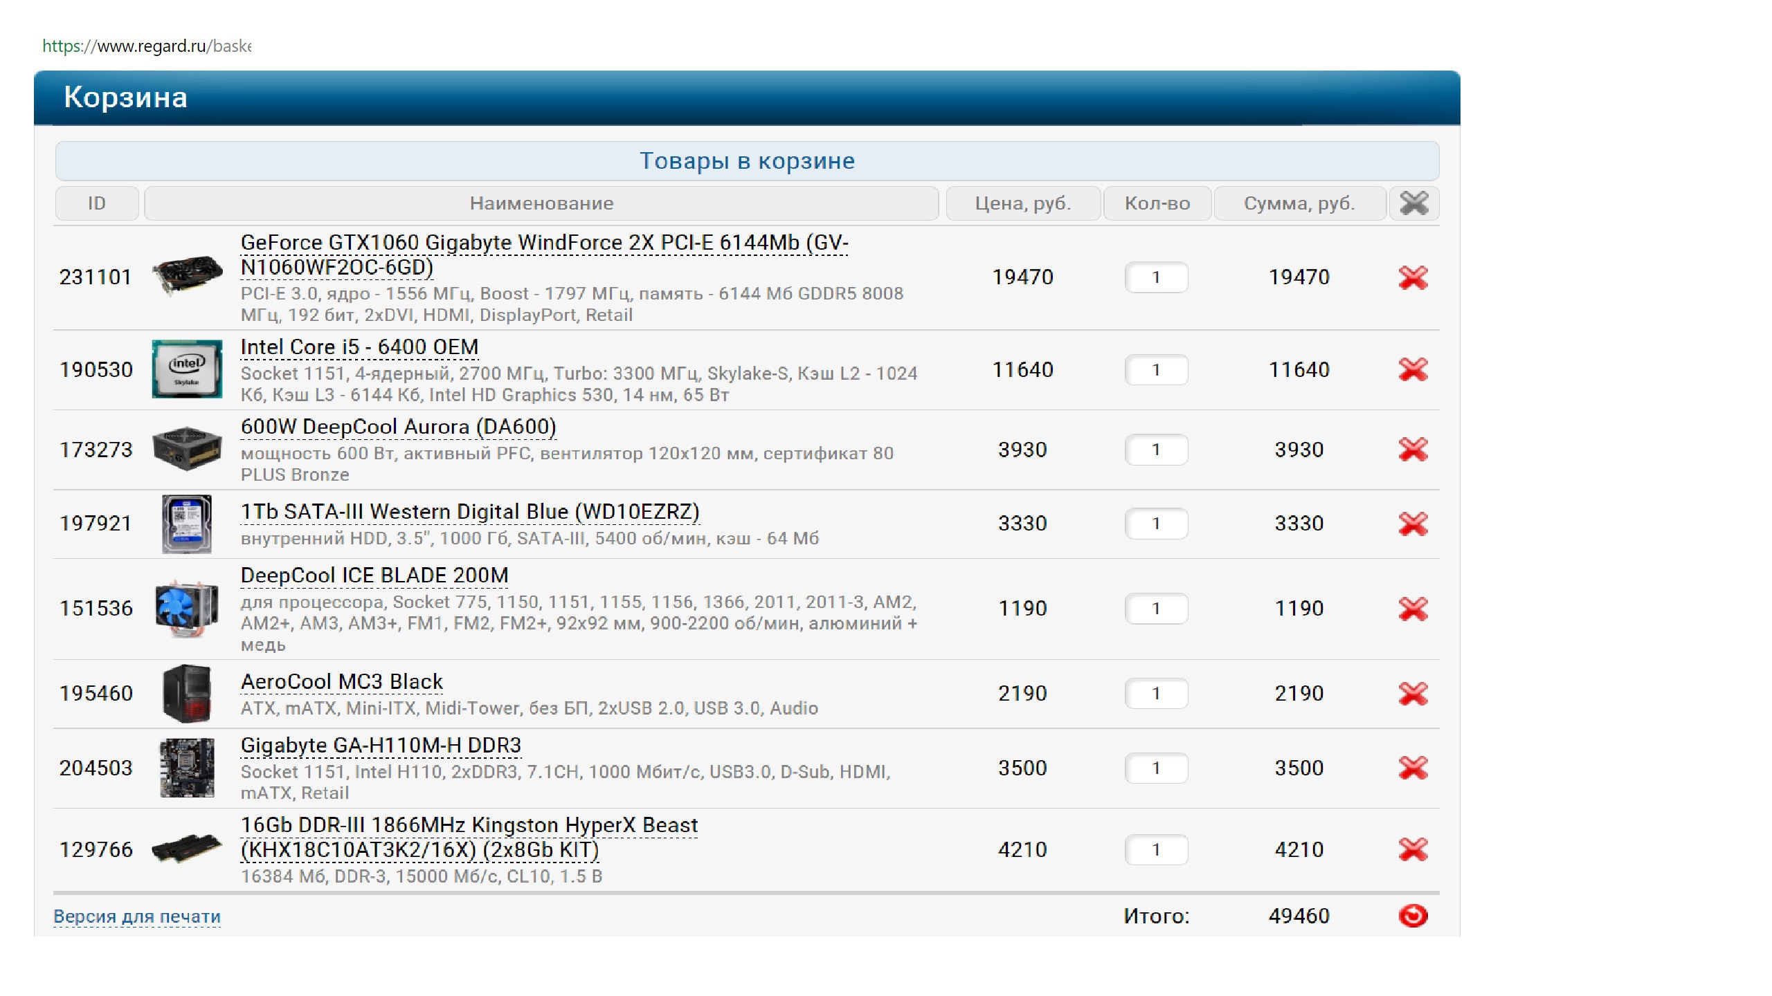Edit quantity for Western Digital Blue HDD
1772x996 pixels.
tap(1156, 524)
